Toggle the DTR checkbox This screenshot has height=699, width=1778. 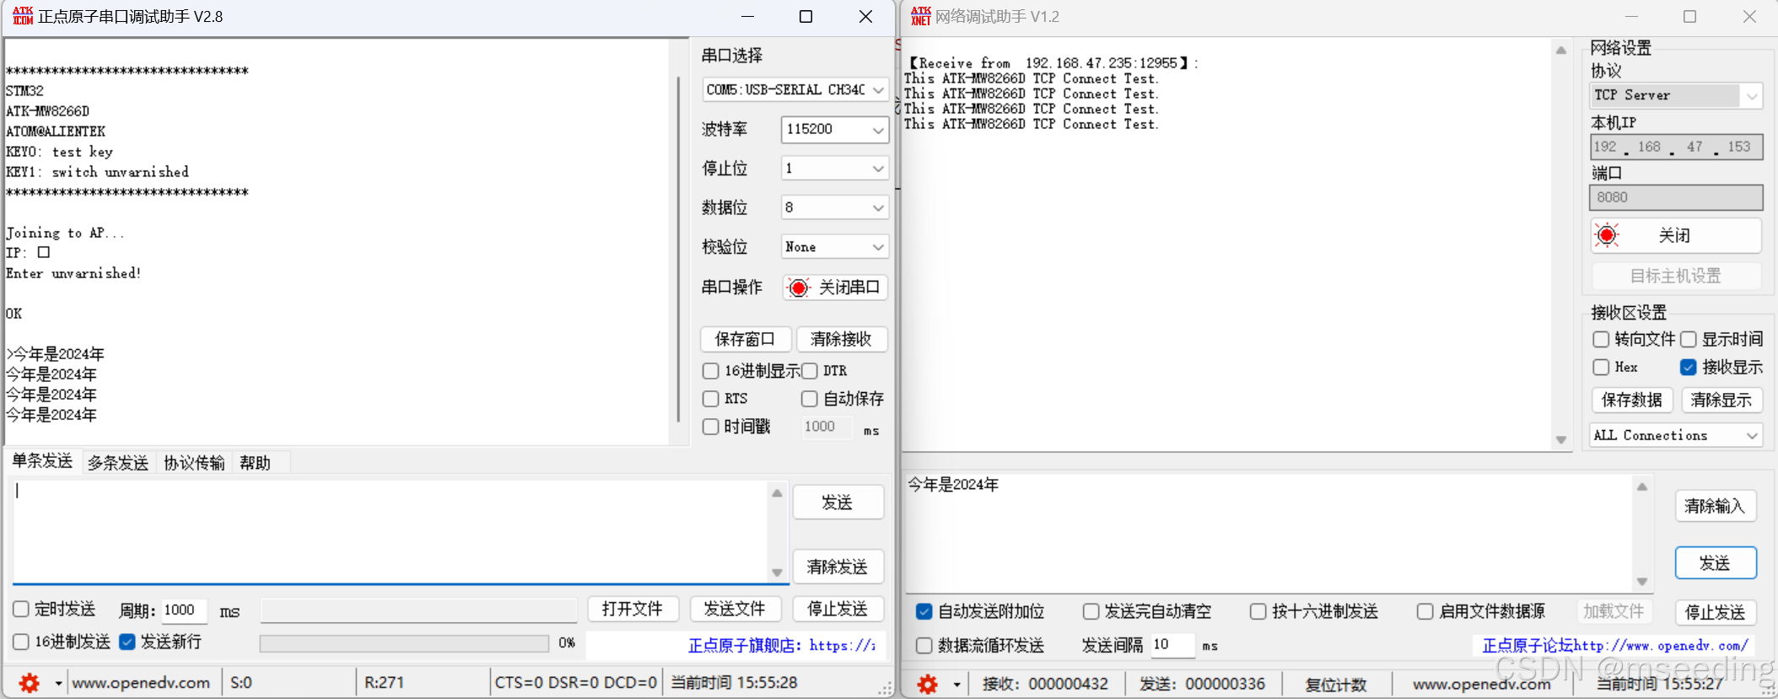[x=810, y=371]
